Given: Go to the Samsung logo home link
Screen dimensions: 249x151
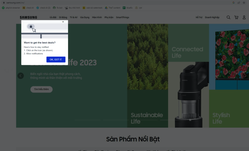Looking at the screenshot, I should click(28, 17).
